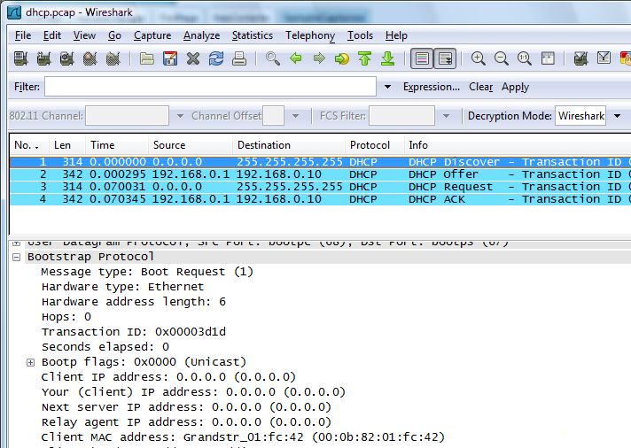Open the 802.11 Channel dropdown
The image size is (631, 448).
(180, 116)
